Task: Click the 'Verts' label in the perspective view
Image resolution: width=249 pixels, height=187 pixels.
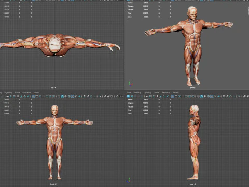Action: pos(130,3)
